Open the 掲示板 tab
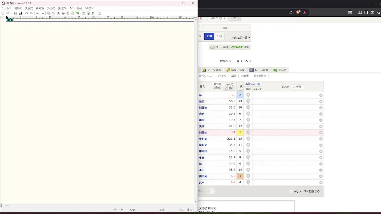381x214 pixels. [x=280, y=70]
